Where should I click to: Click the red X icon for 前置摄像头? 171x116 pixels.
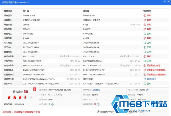click(145, 75)
